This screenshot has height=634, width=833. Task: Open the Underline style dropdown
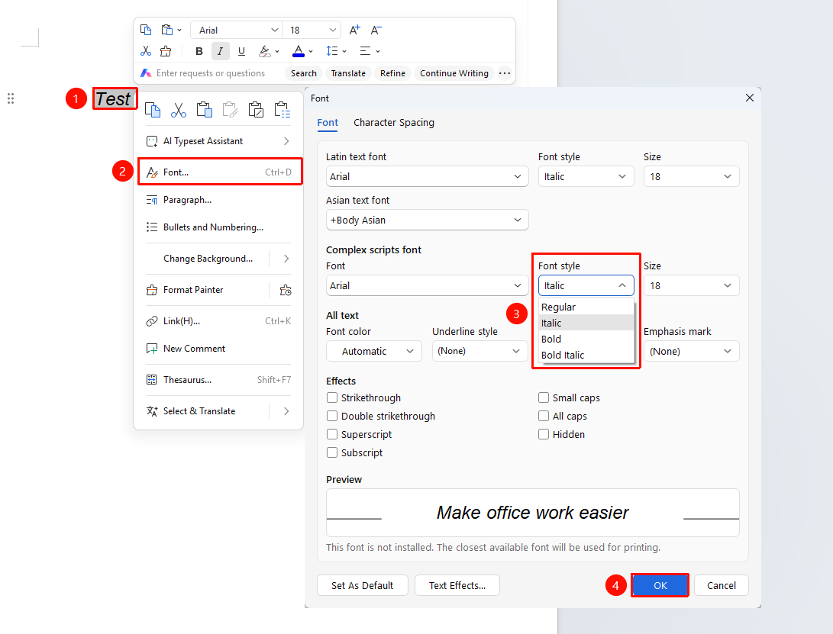479,351
